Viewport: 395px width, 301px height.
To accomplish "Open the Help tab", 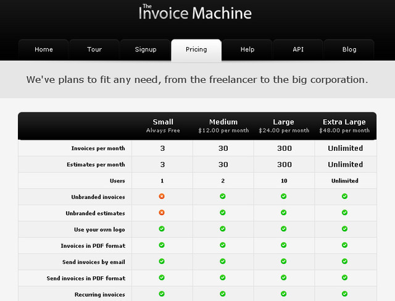I will coord(247,50).
